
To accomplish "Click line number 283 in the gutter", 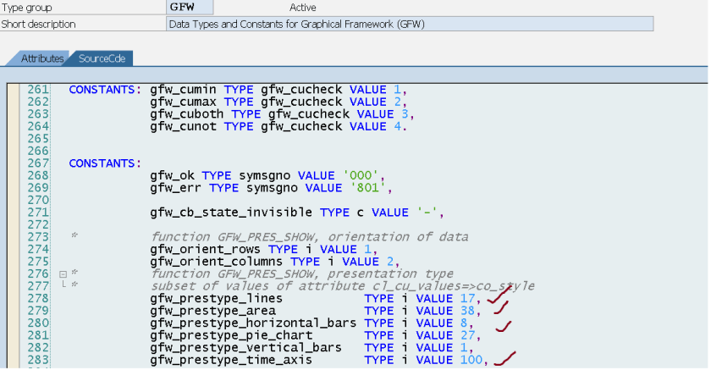I will (37, 360).
